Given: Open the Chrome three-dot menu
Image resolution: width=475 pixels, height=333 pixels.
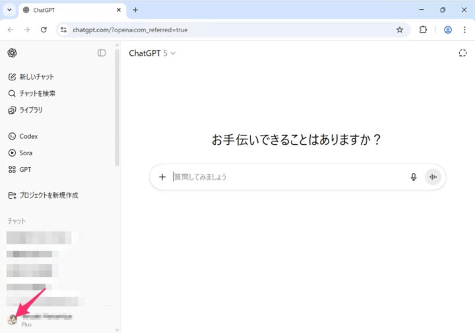Looking at the screenshot, I should click(x=464, y=30).
